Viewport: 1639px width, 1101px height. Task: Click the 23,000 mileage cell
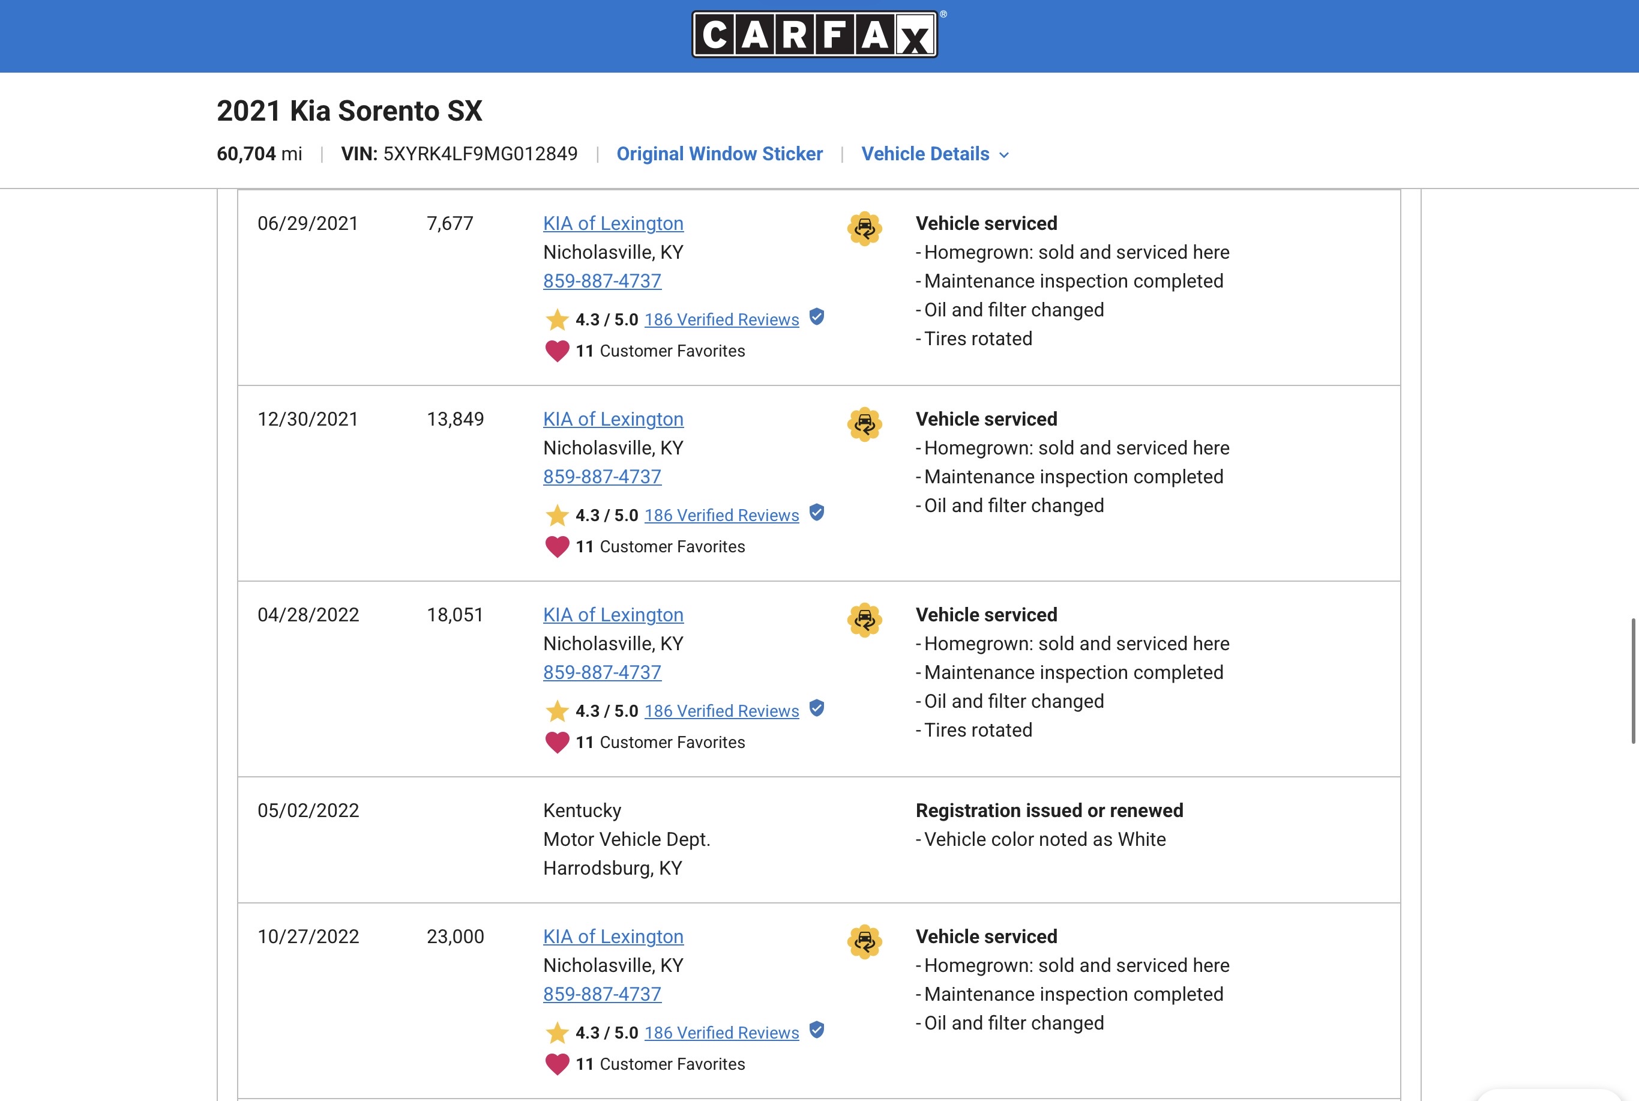pyautogui.click(x=456, y=937)
